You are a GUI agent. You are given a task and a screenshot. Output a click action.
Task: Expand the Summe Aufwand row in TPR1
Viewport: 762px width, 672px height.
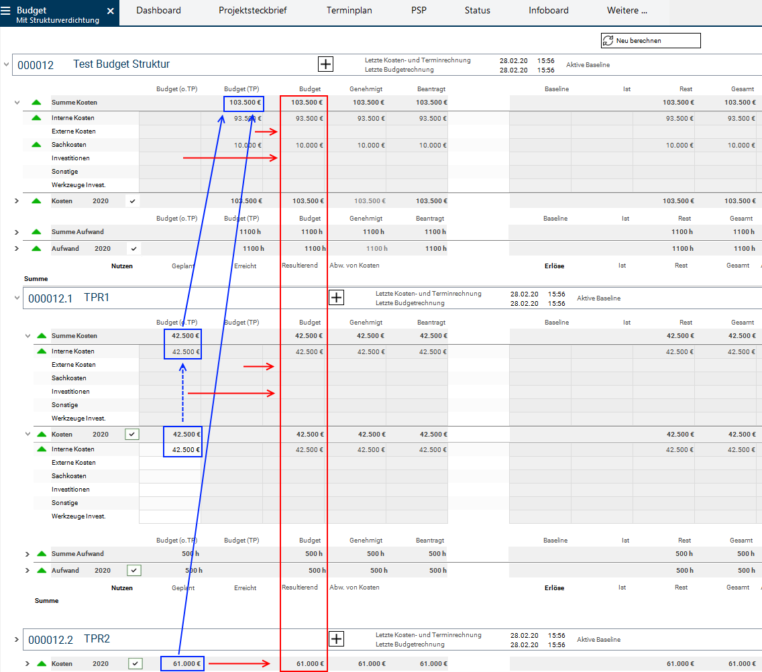tap(28, 554)
